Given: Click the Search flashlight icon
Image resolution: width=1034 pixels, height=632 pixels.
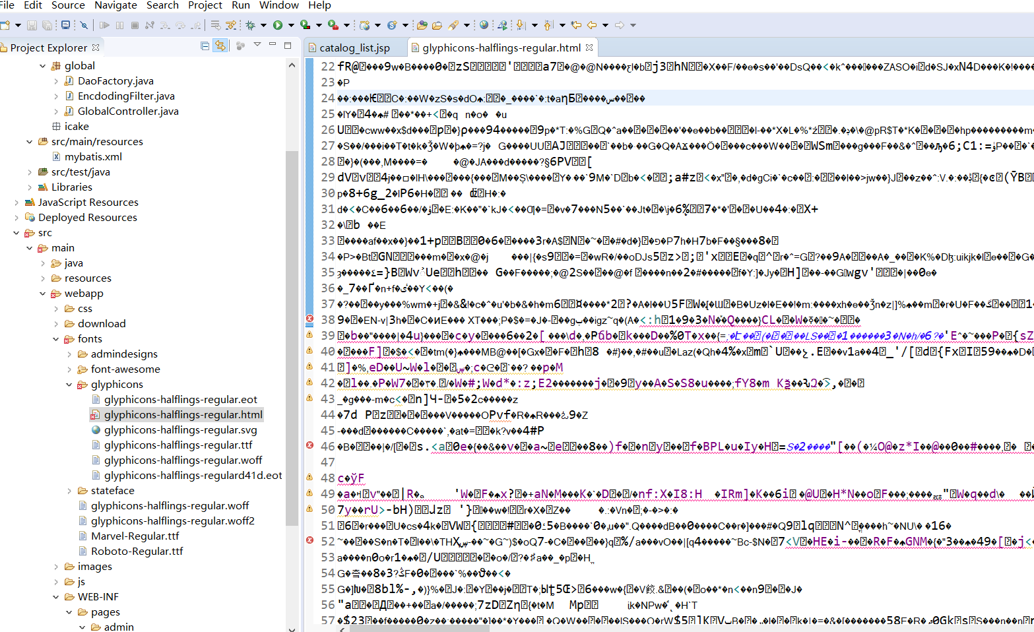Looking at the screenshot, I should click(453, 25).
